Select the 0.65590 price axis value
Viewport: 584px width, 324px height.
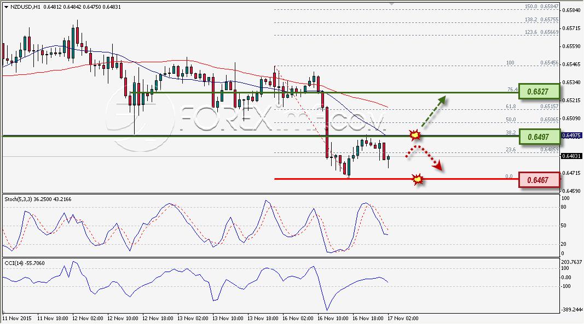[571, 46]
